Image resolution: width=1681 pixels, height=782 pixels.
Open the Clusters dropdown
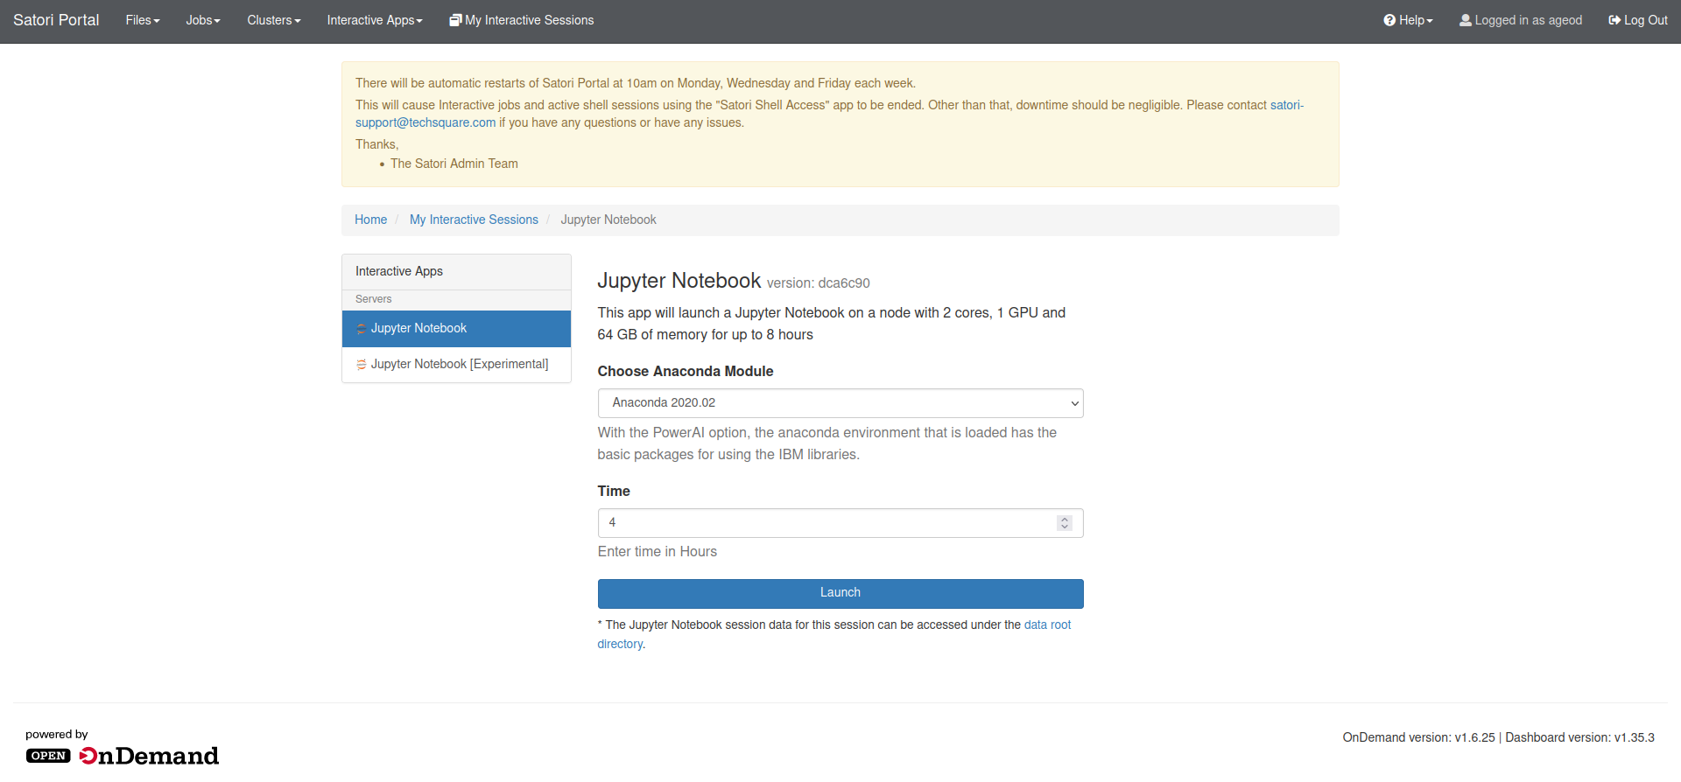274,20
